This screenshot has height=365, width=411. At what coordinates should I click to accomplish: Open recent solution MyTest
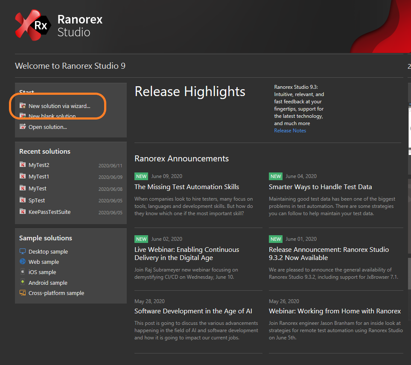38,189
